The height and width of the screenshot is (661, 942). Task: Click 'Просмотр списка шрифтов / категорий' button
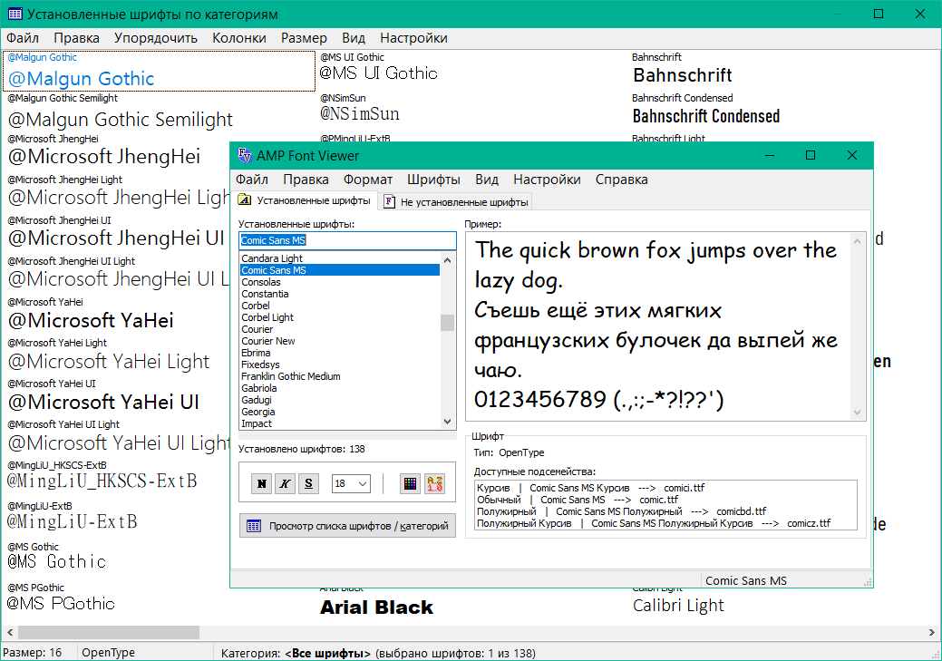pos(347,526)
